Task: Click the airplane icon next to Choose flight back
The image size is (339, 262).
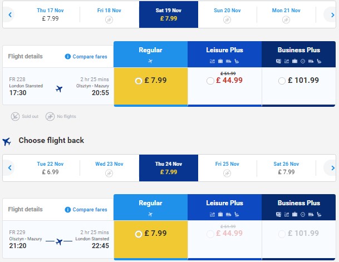Action: coord(7,141)
